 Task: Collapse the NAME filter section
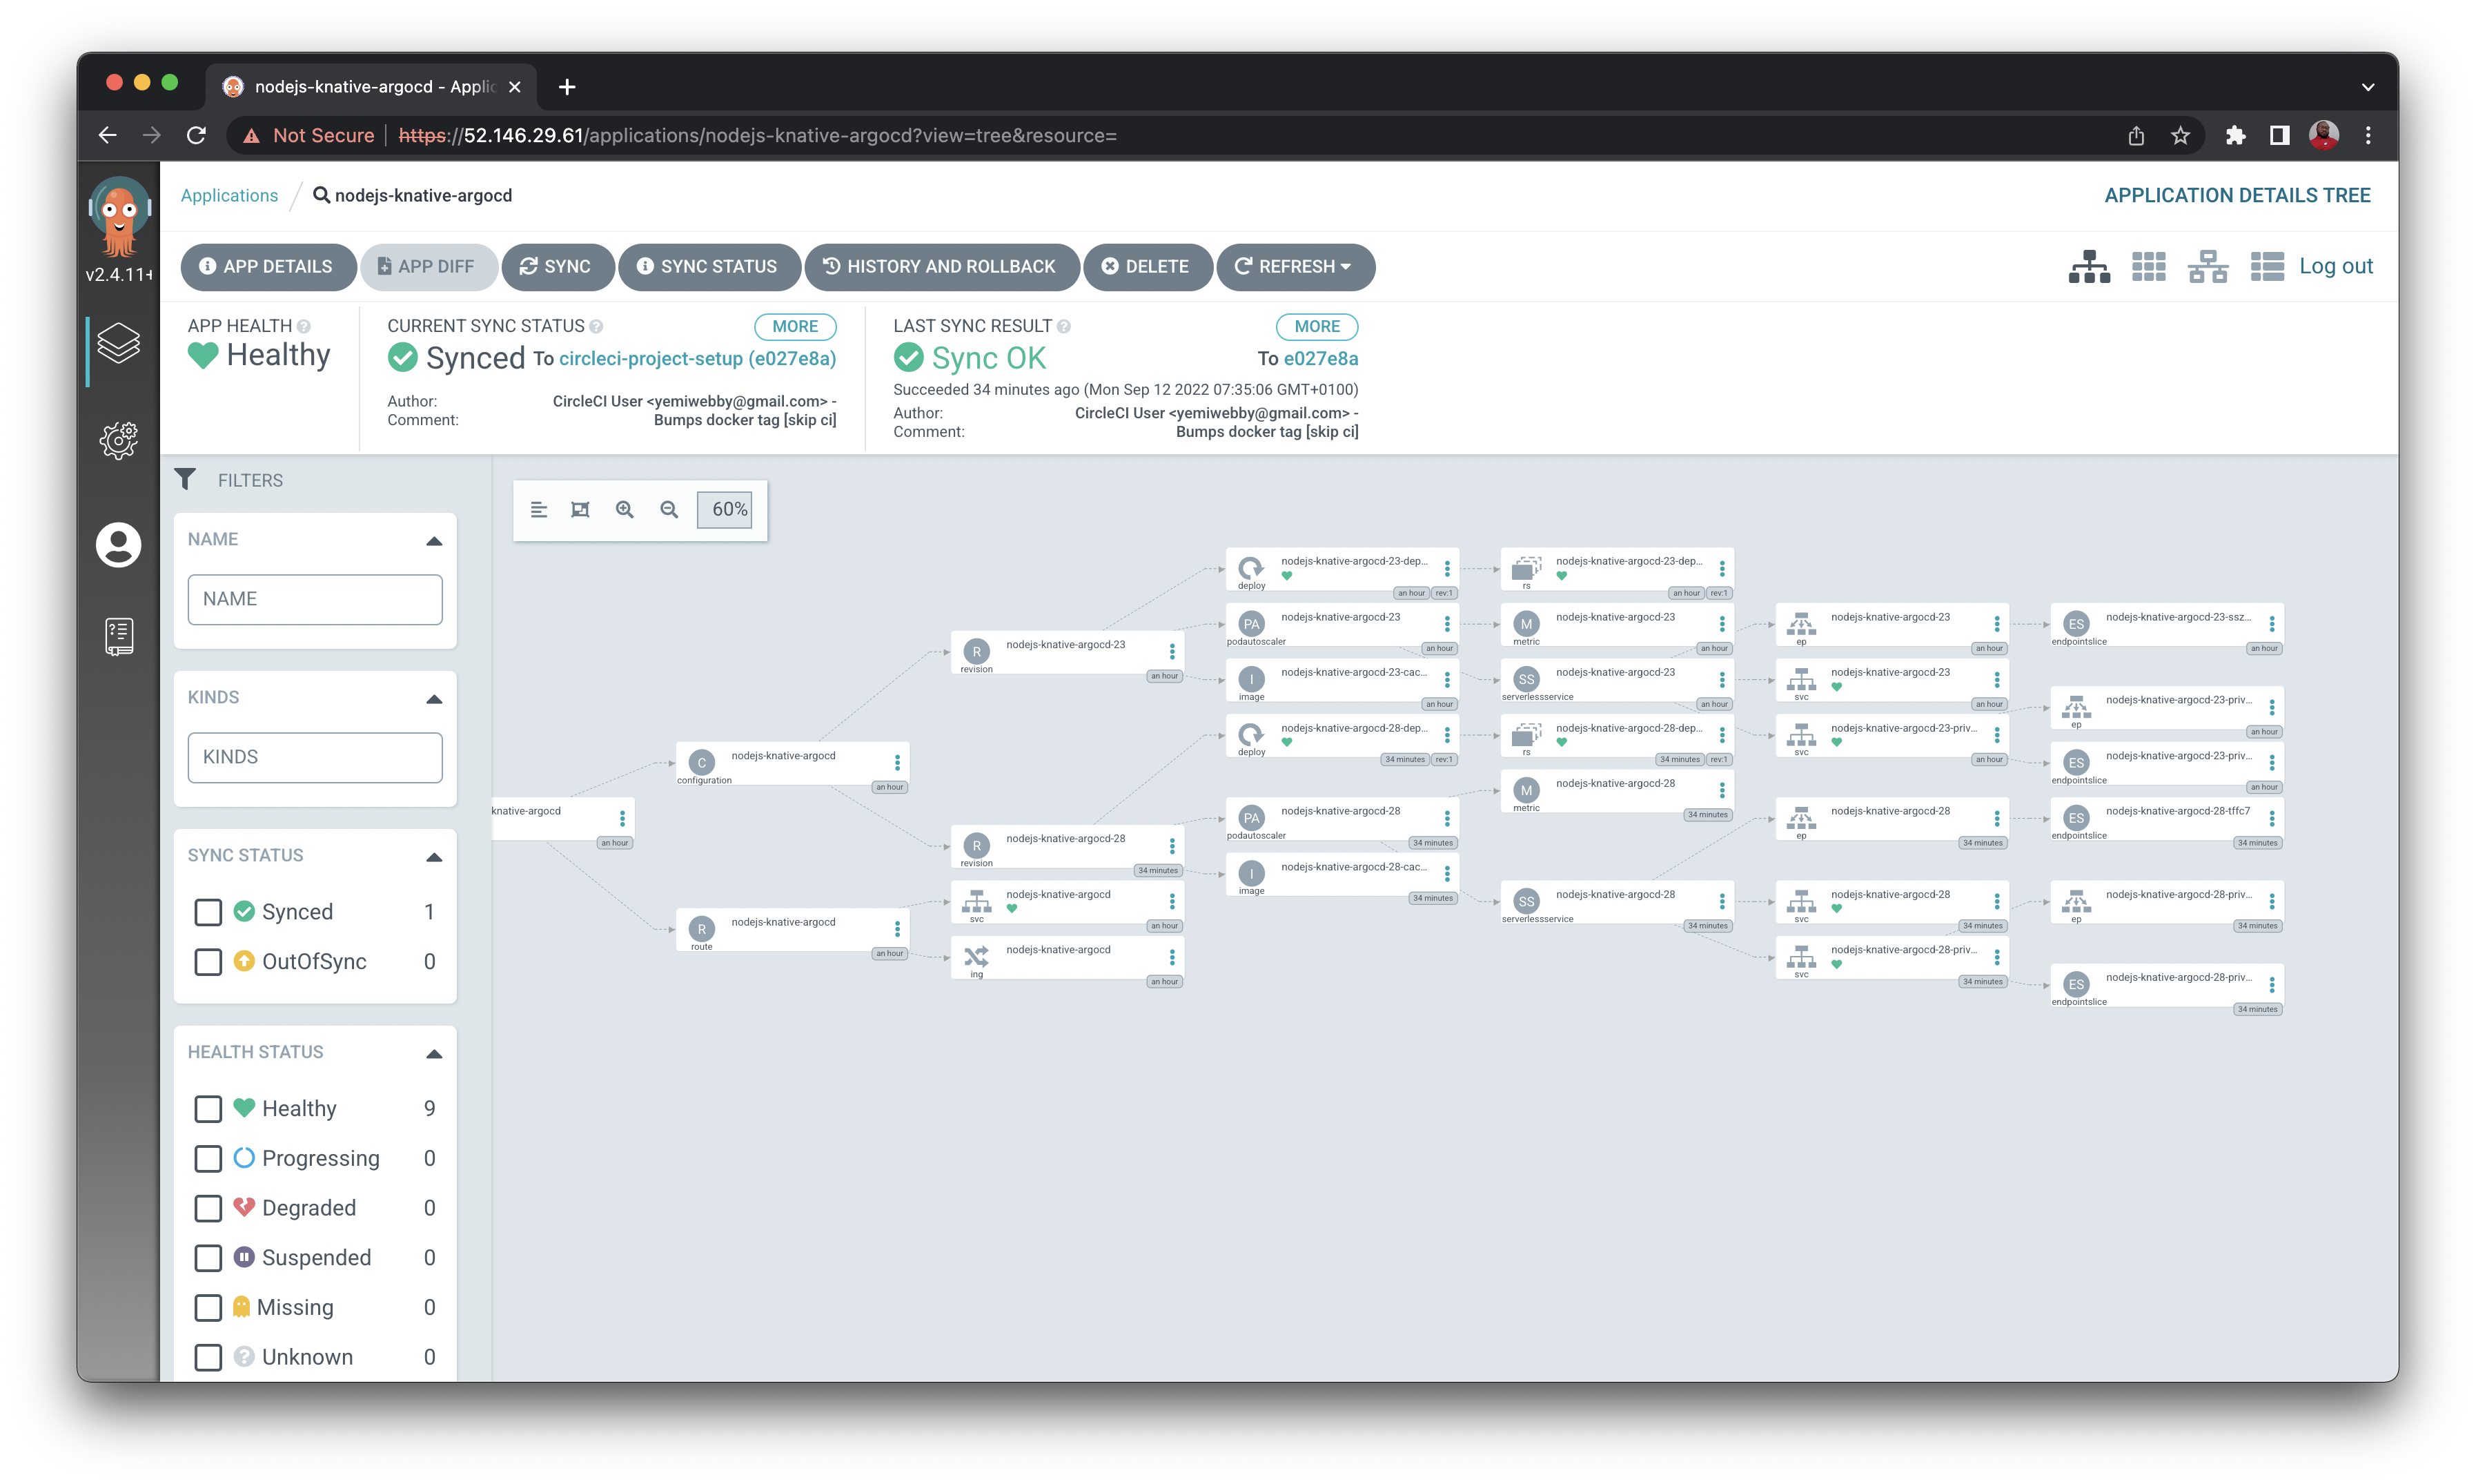[x=434, y=541]
